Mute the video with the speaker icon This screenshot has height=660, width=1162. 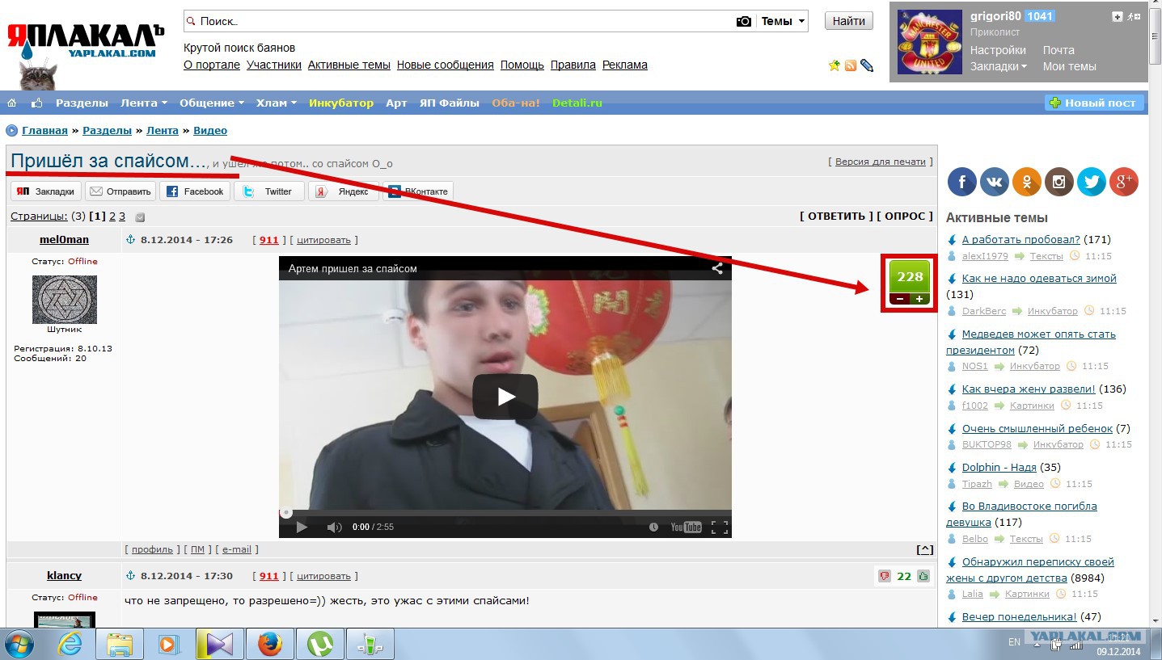(334, 528)
